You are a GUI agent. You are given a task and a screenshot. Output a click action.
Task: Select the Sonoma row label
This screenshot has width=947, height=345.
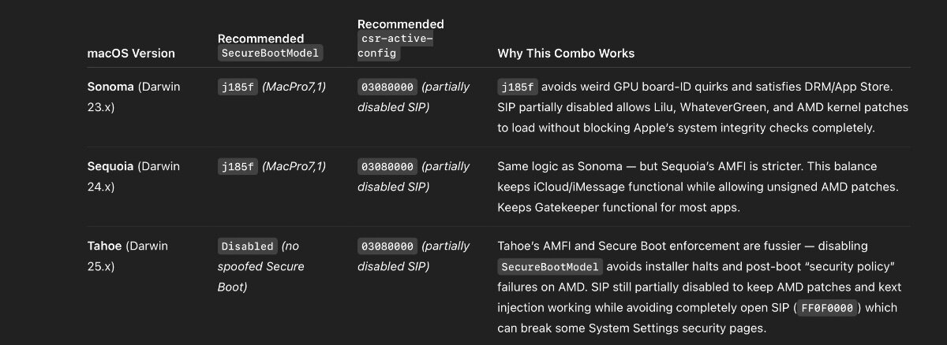(x=110, y=87)
